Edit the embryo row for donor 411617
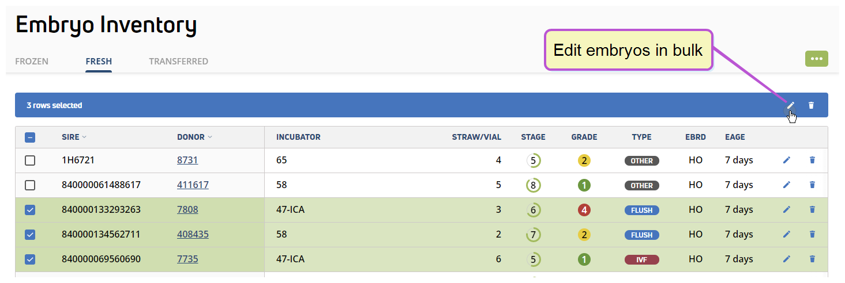The height and width of the screenshot is (283, 845). pyautogui.click(x=786, y=185)
